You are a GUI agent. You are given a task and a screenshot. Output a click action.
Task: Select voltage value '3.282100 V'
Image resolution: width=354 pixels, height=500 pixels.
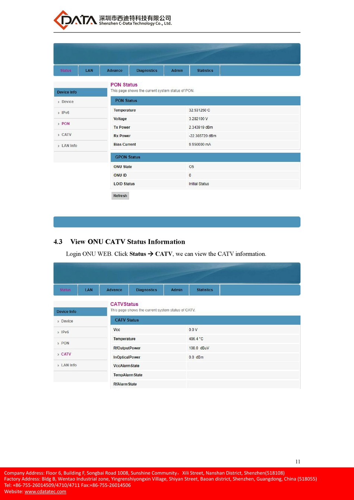tap(198, 119)
